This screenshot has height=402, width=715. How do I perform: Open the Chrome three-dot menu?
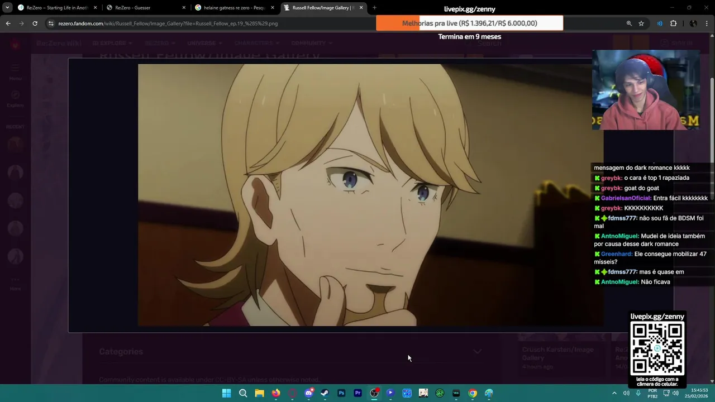point(707,23)
